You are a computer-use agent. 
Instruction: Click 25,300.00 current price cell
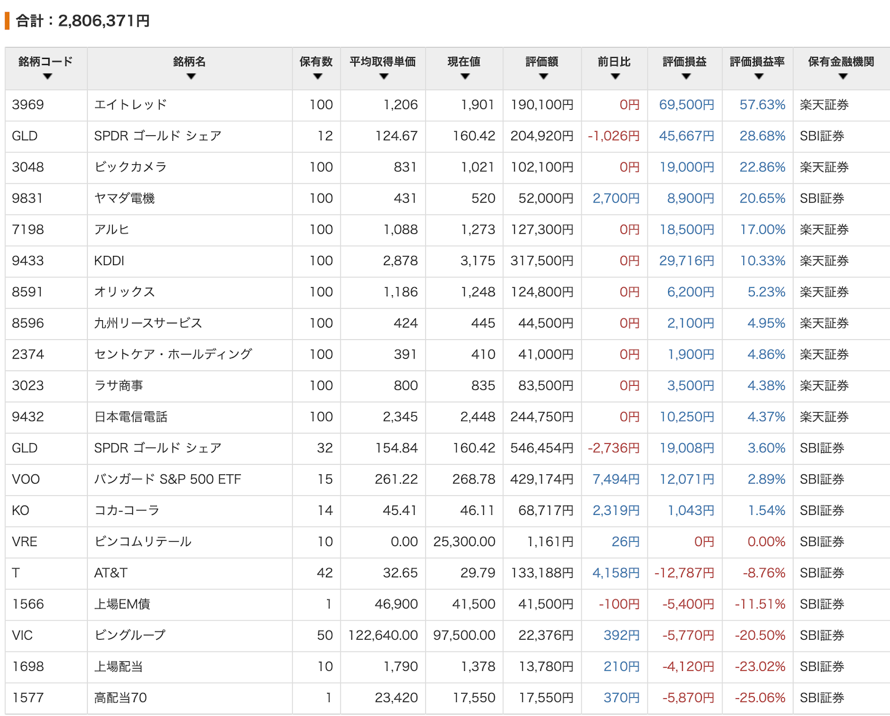[464, 541]
